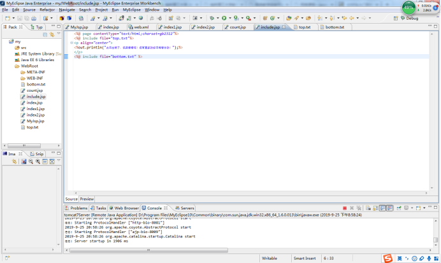441x263 pixels.
Task: Switch to bottom.txt editor tab
Action: pyautogui.click(x=332, y=27)
